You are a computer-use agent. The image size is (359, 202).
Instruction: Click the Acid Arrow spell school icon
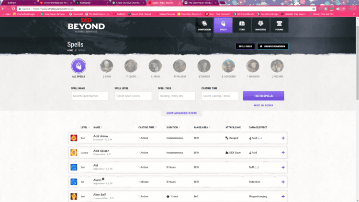(x=74, y=138)
